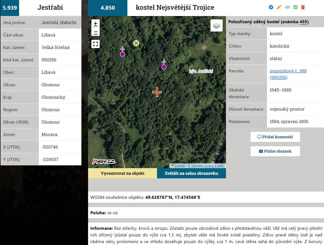The image size is (324, 245).
Task: Click the Jestřebí, Habicht alternate names value
Action: (x=59, y=22)
